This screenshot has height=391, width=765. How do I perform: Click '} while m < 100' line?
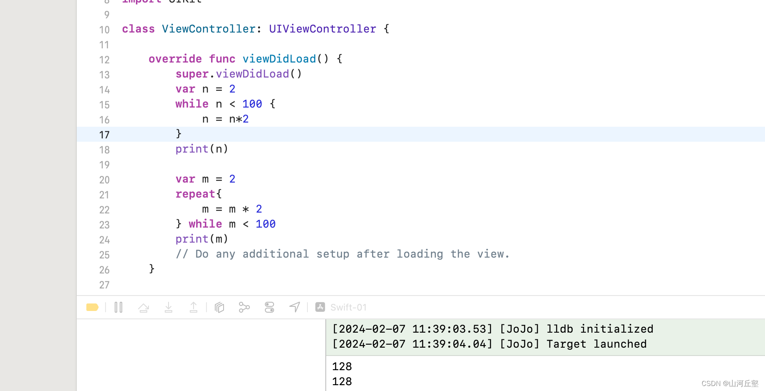point(226,224)
